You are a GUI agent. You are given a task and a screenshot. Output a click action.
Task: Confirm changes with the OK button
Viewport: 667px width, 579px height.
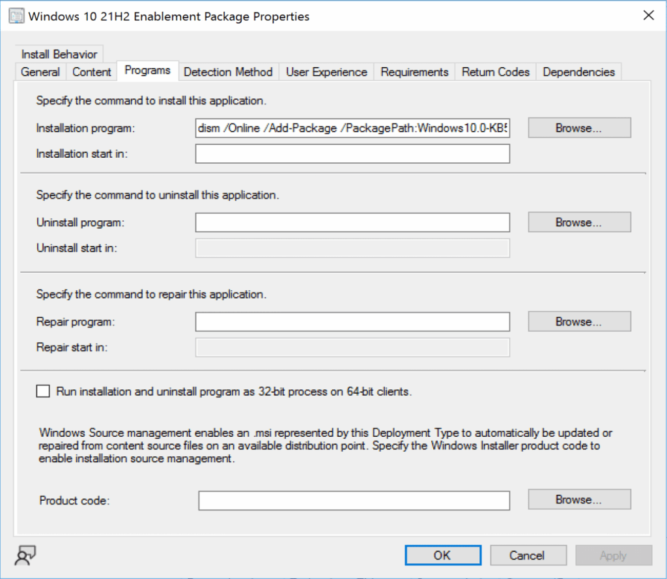pyautogui.click(x=442, y=555)
